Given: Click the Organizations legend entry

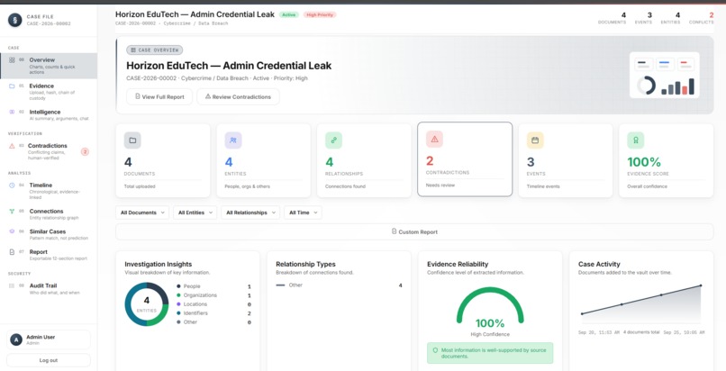Looking at the screenshot, I should [x=213, y=295].
